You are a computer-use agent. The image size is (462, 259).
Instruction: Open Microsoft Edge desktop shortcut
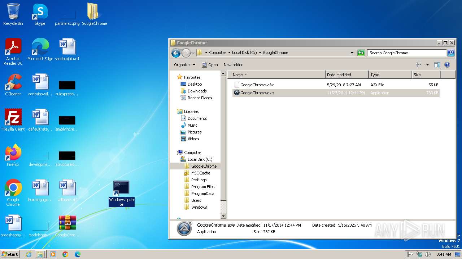click(x=40, y=50)
